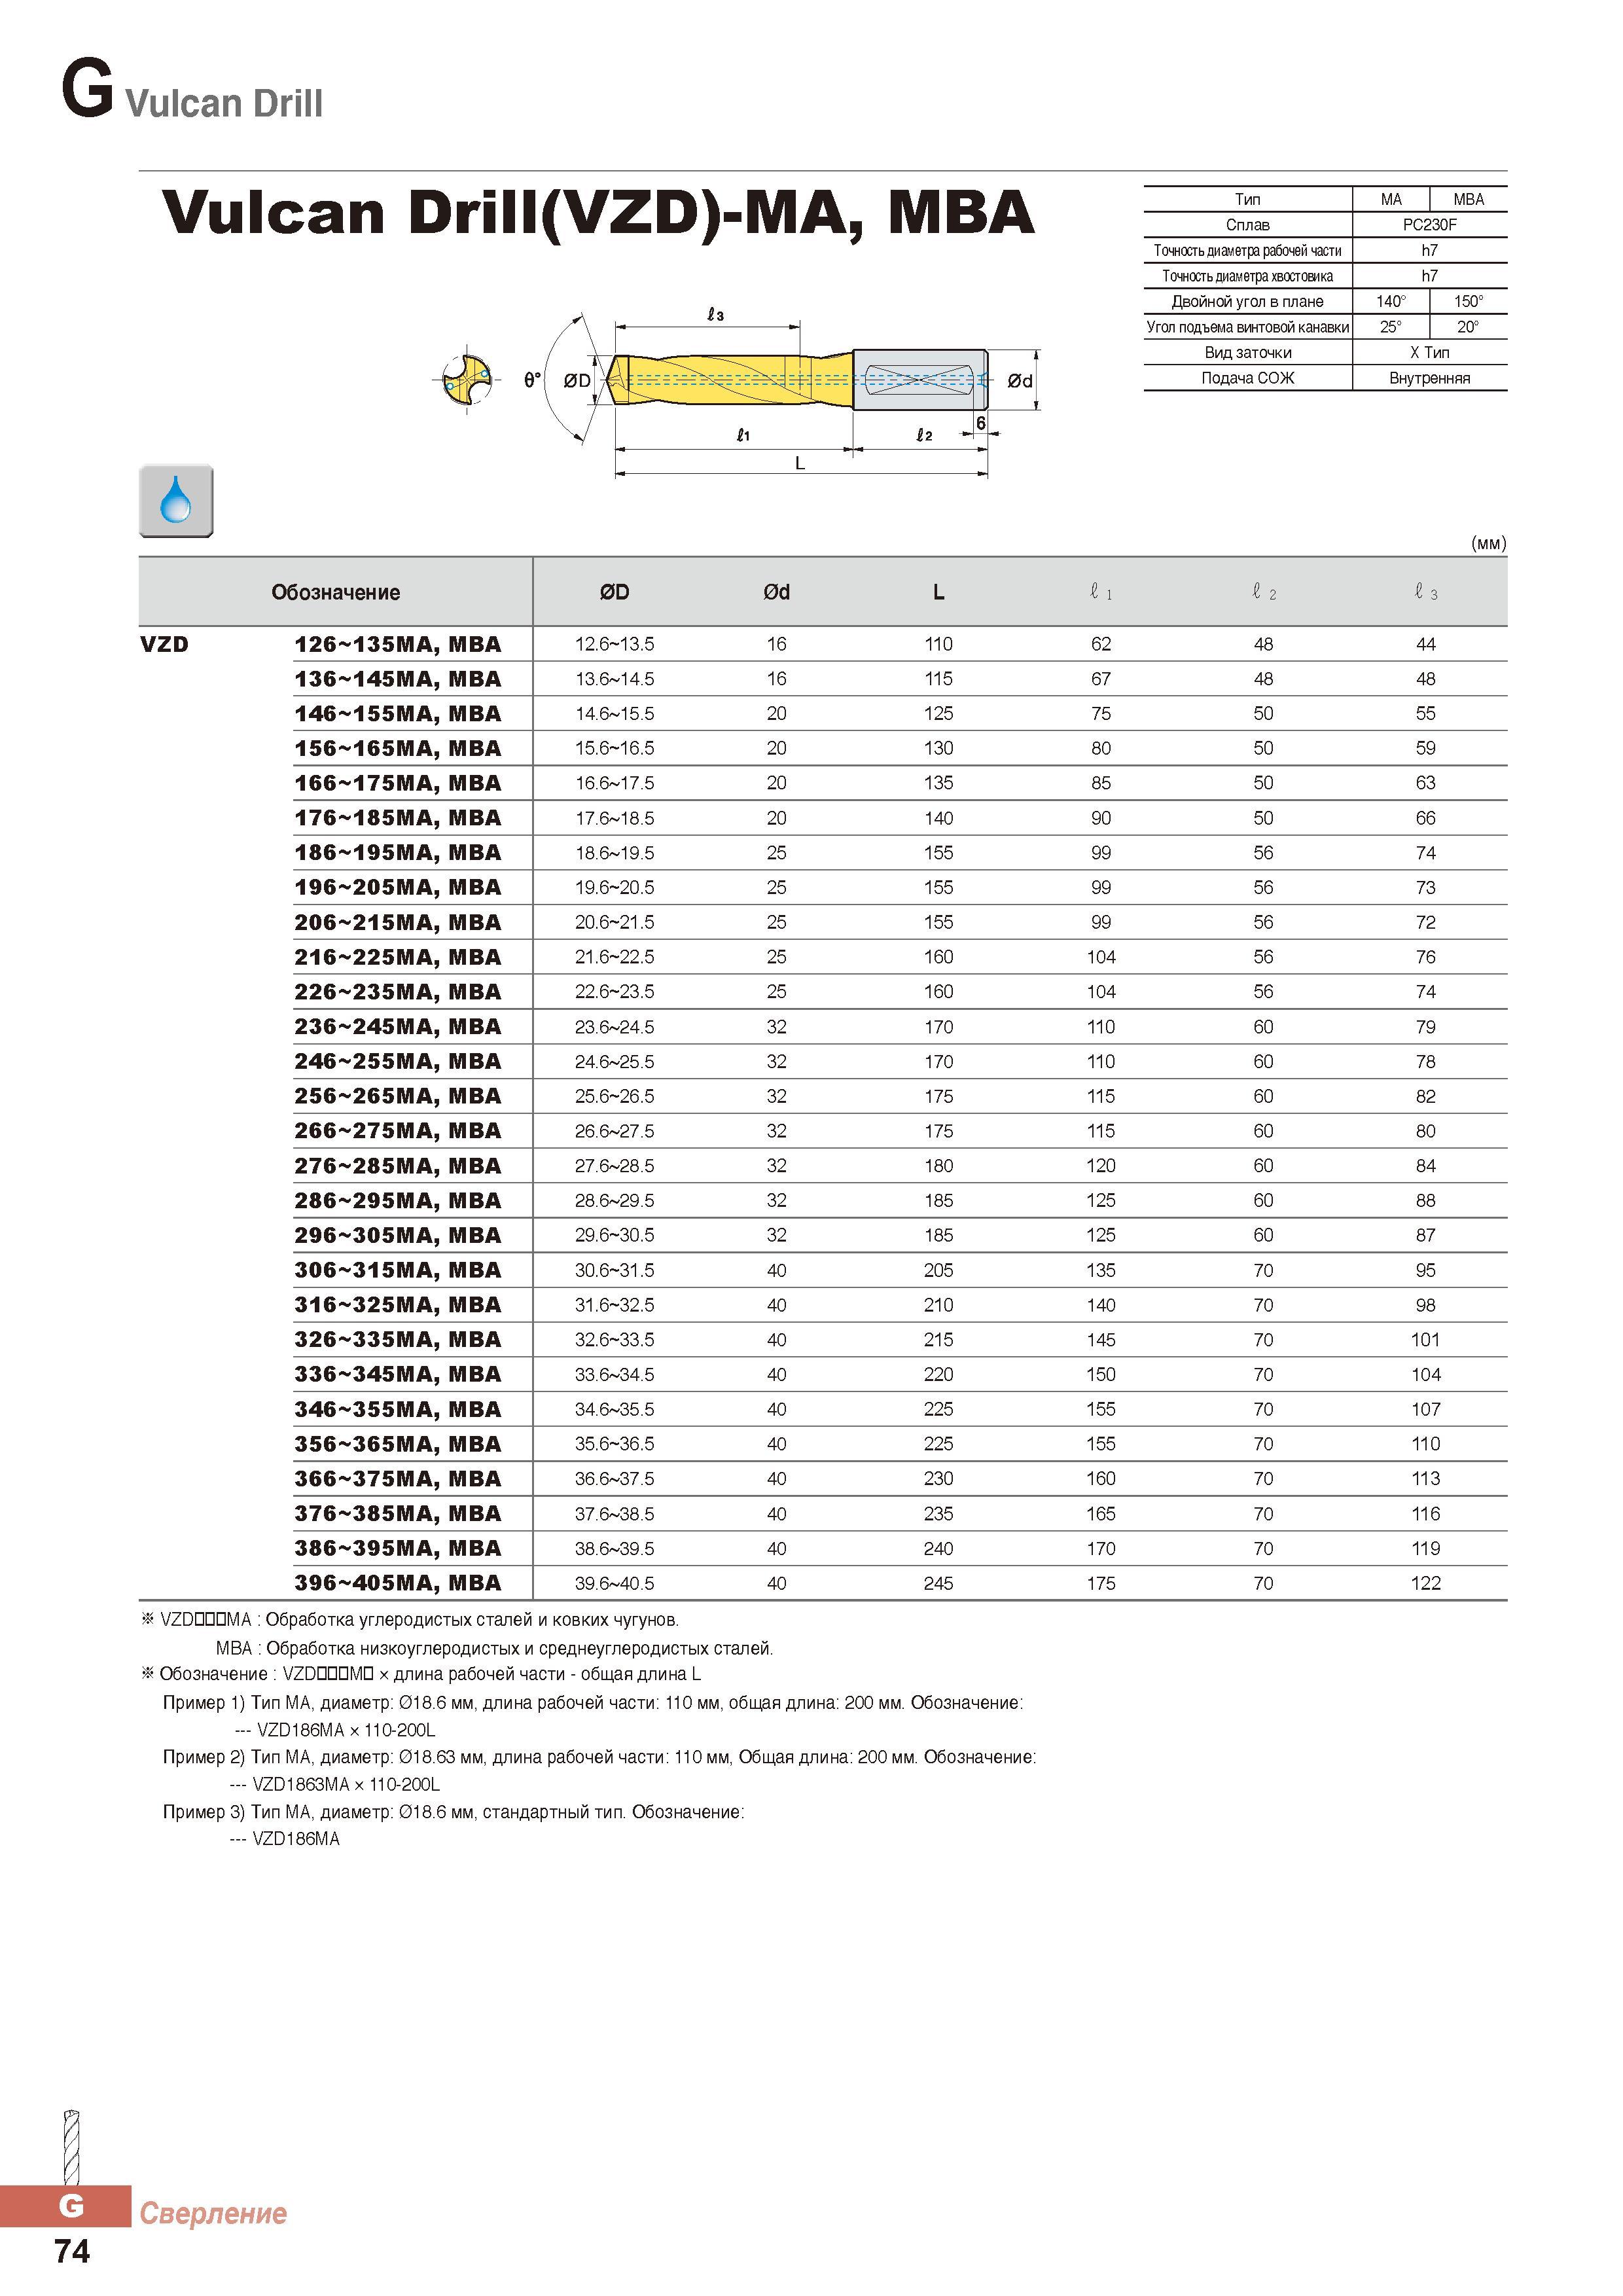1623x2296 pixels.
Task: Click L value 205 in the 306~315 row
Action: coord(938,1270)
